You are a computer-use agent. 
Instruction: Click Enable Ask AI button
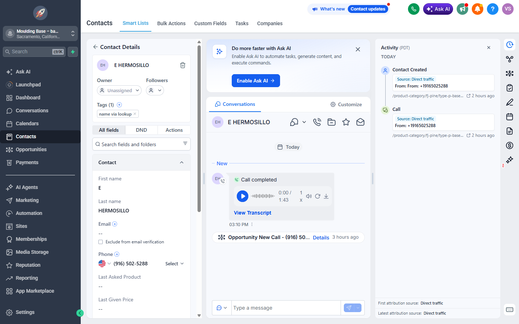pos(256,81)
